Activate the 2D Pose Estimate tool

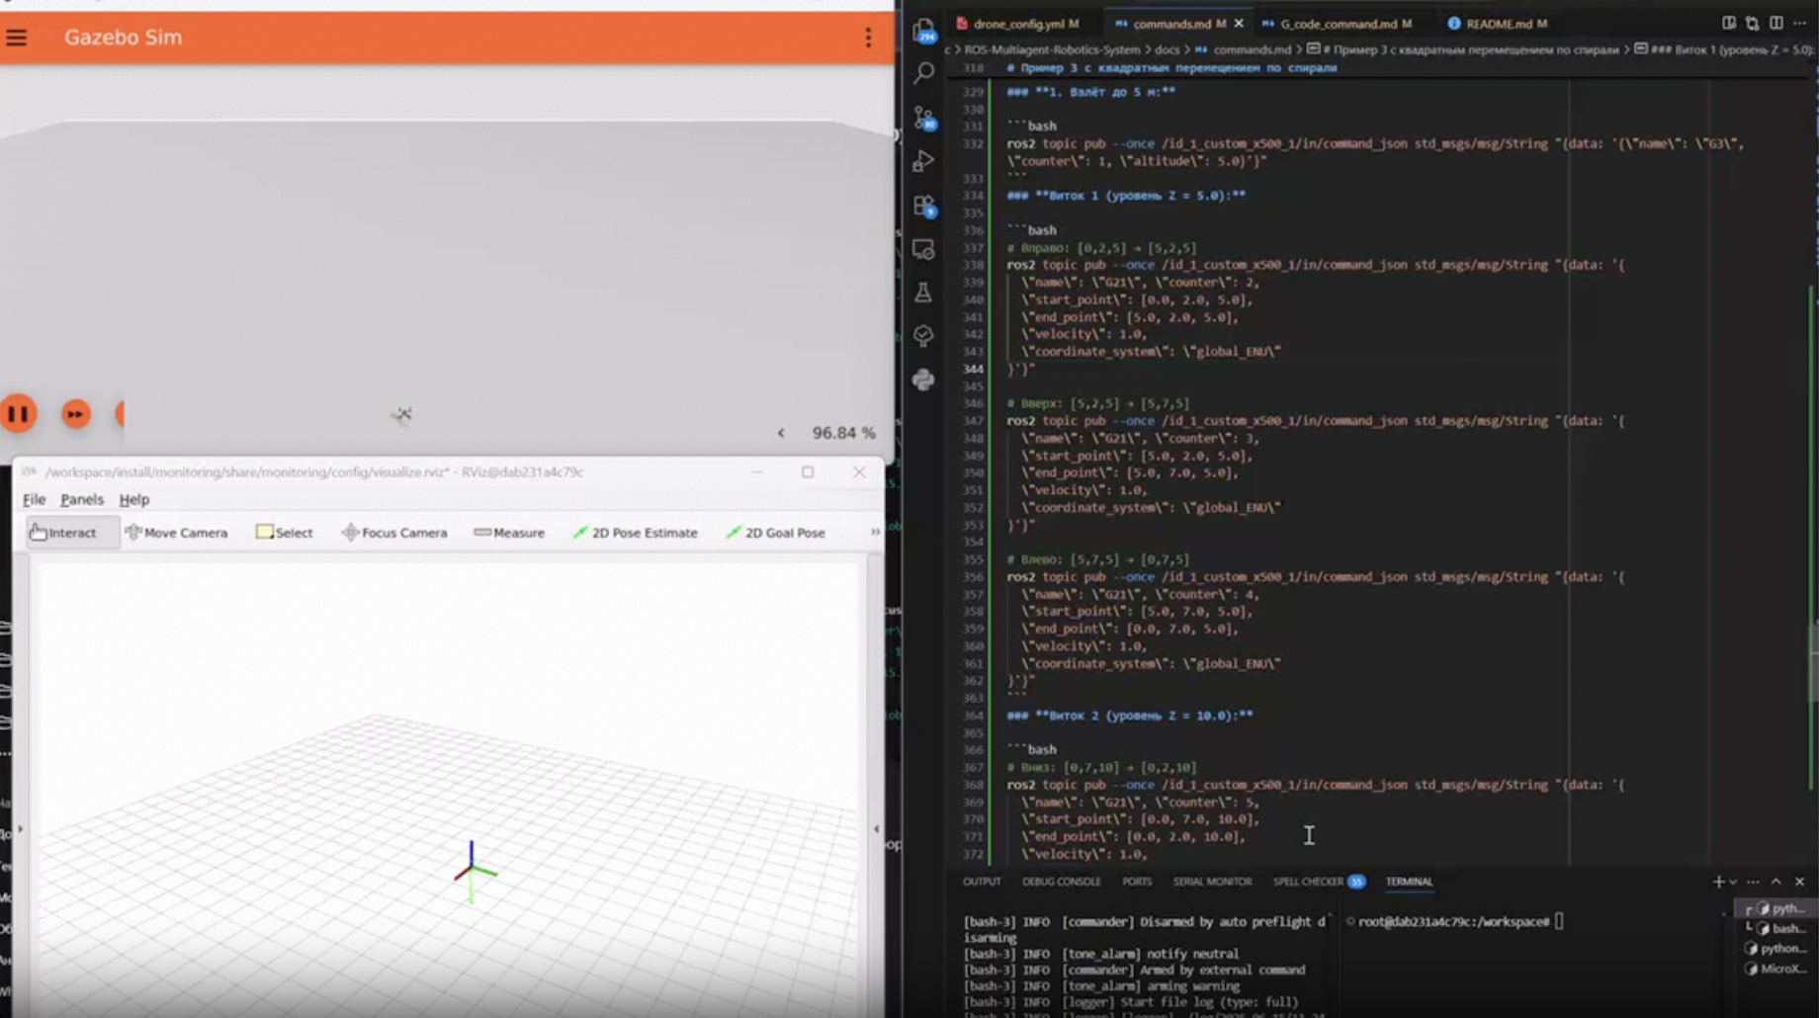pos(636,533)
